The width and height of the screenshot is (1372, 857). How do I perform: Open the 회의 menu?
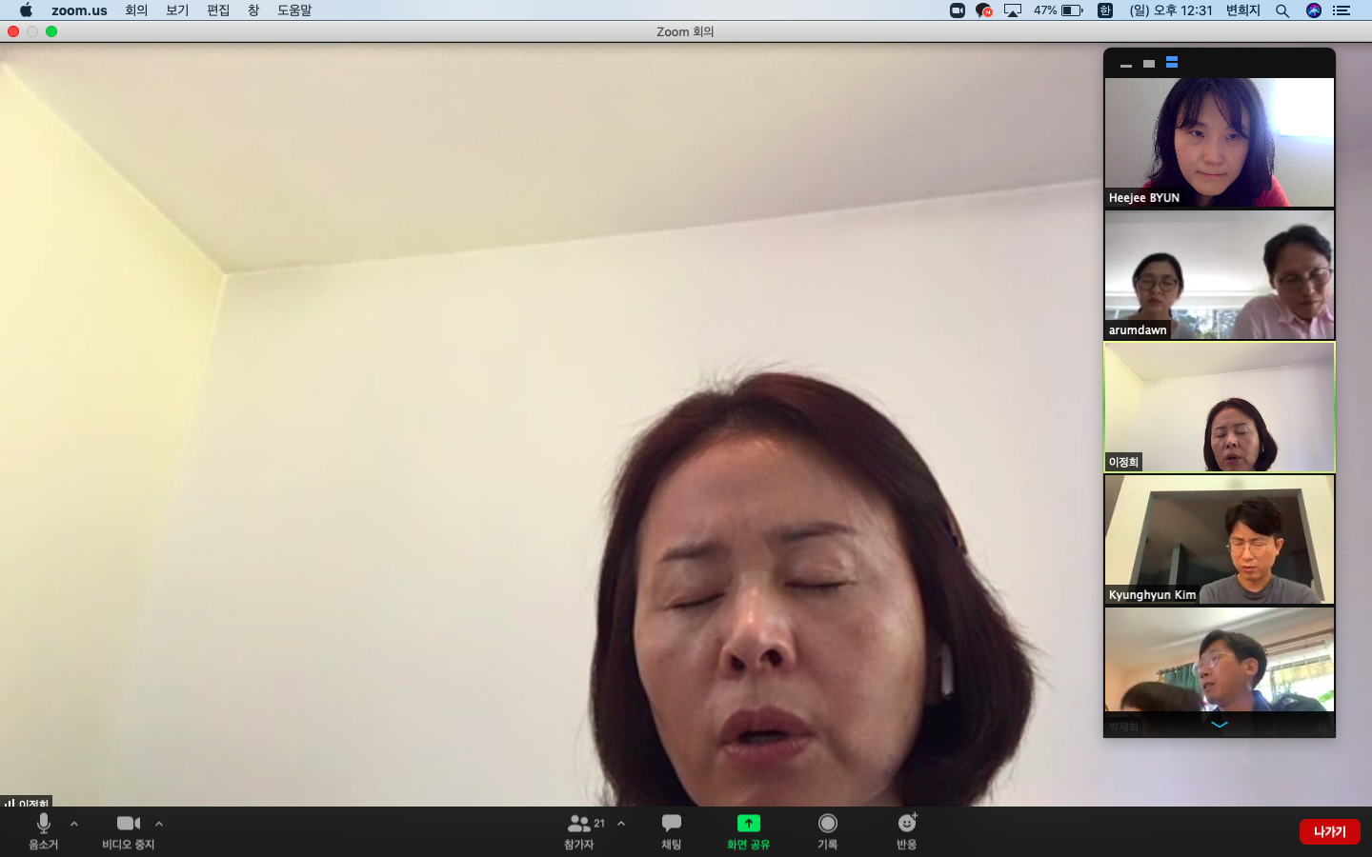tap(136, 10)
